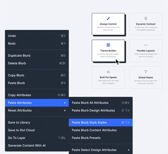Expand the Paste Attributes submenu arrow
The height and width of the screenshot is (154, 168).
coord(65,103)
